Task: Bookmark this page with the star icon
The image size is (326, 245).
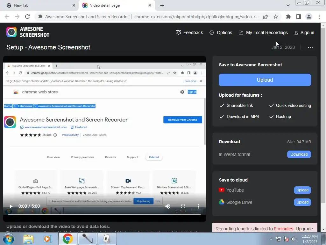Action: point(276,17)
